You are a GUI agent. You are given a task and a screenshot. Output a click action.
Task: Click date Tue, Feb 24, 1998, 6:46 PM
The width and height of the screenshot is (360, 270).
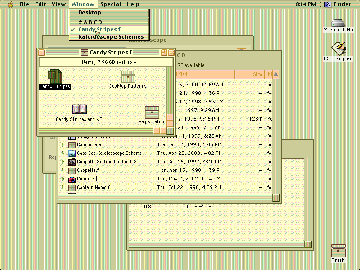[189, 144]
